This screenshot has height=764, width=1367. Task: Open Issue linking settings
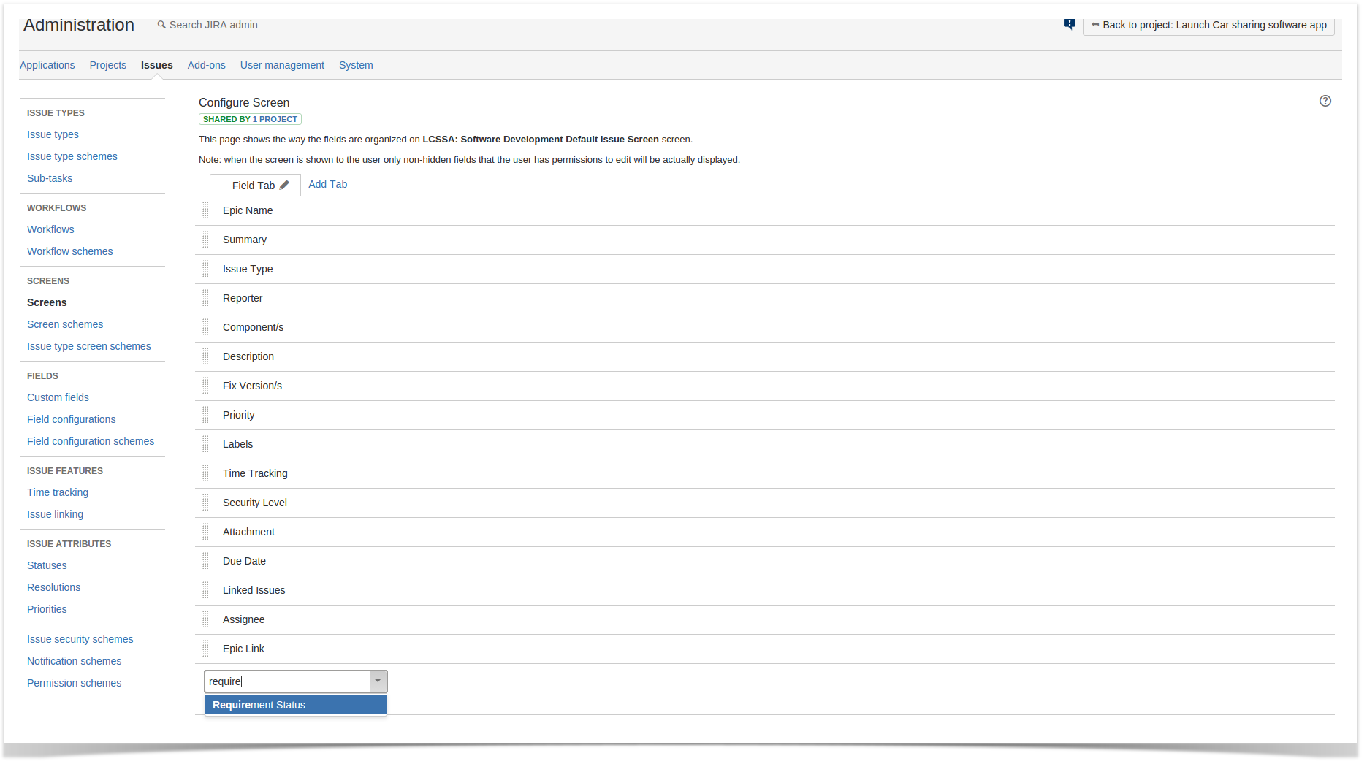(55, 514)
